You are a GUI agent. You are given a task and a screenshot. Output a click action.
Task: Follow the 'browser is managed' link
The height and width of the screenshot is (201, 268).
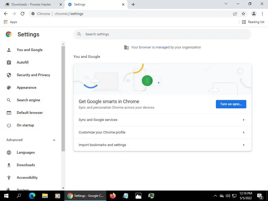[x=154, y=47]
